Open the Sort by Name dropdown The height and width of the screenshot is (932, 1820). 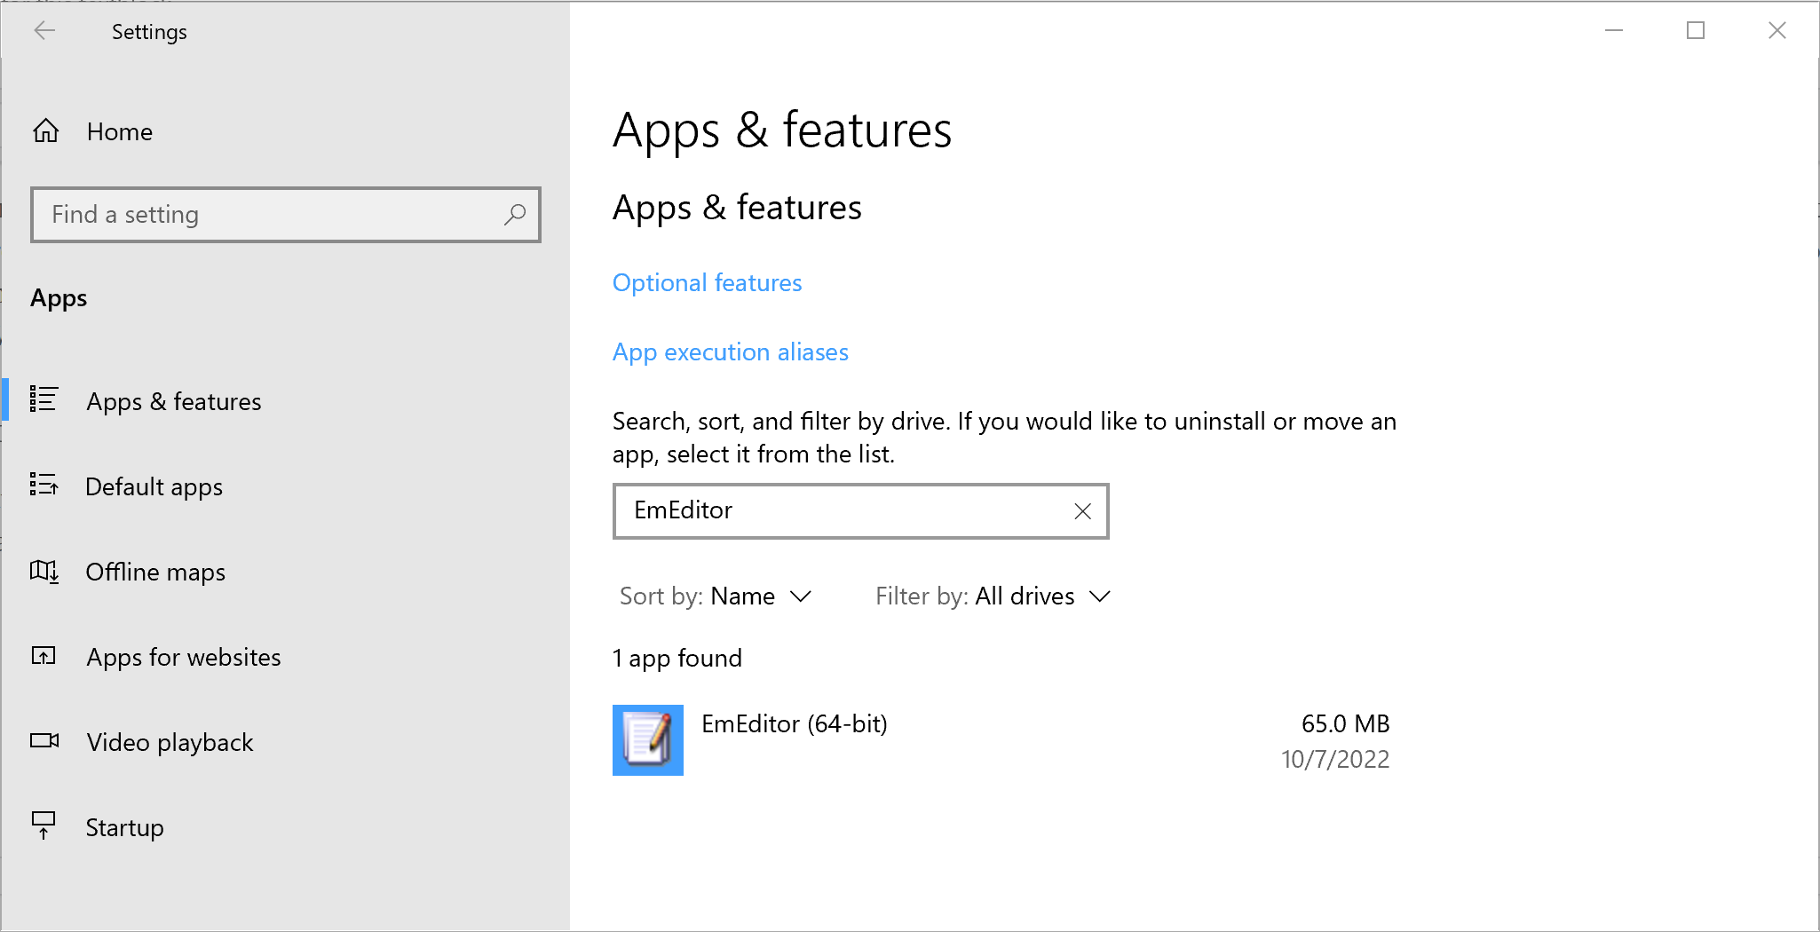(716, 596)
